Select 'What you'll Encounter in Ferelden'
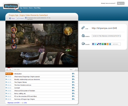Viewport: 128px width, 106px height. (25, 91)
